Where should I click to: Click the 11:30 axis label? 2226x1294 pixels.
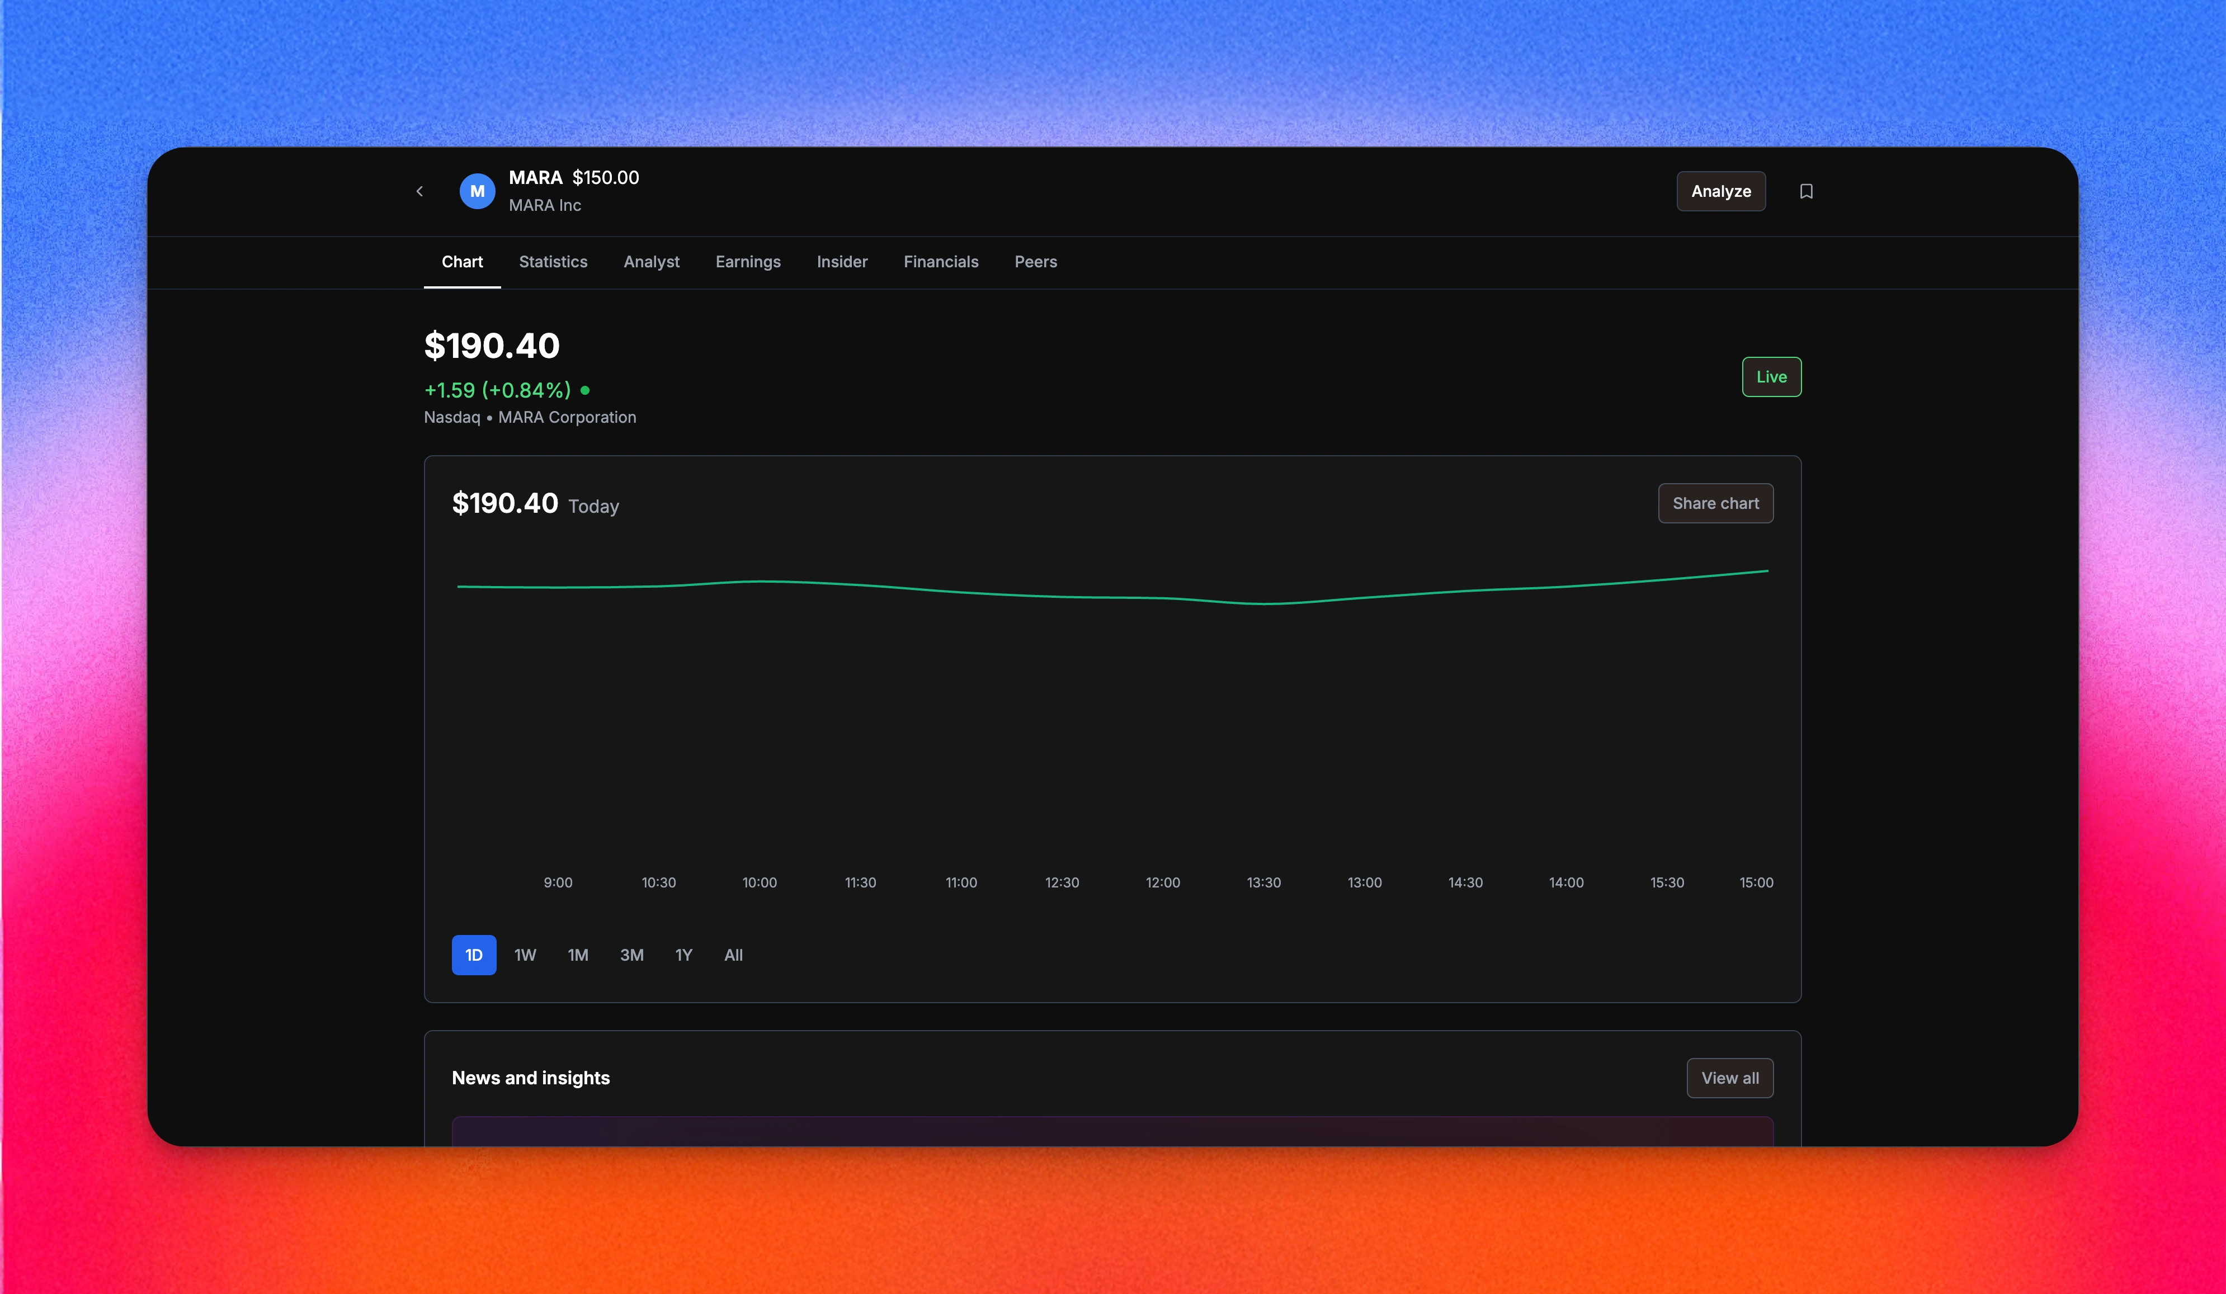(x=860, y=882)
